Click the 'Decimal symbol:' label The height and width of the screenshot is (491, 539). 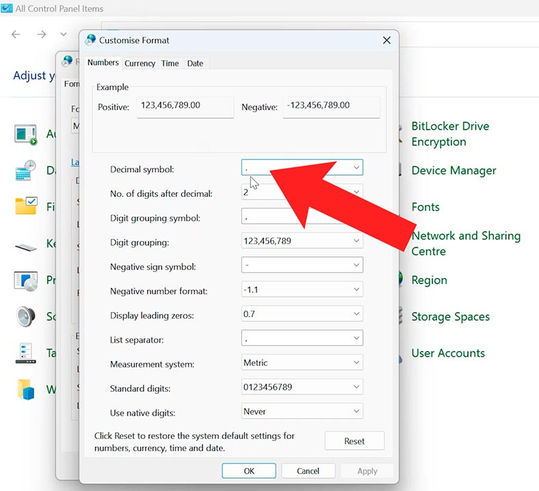(142, 170)
